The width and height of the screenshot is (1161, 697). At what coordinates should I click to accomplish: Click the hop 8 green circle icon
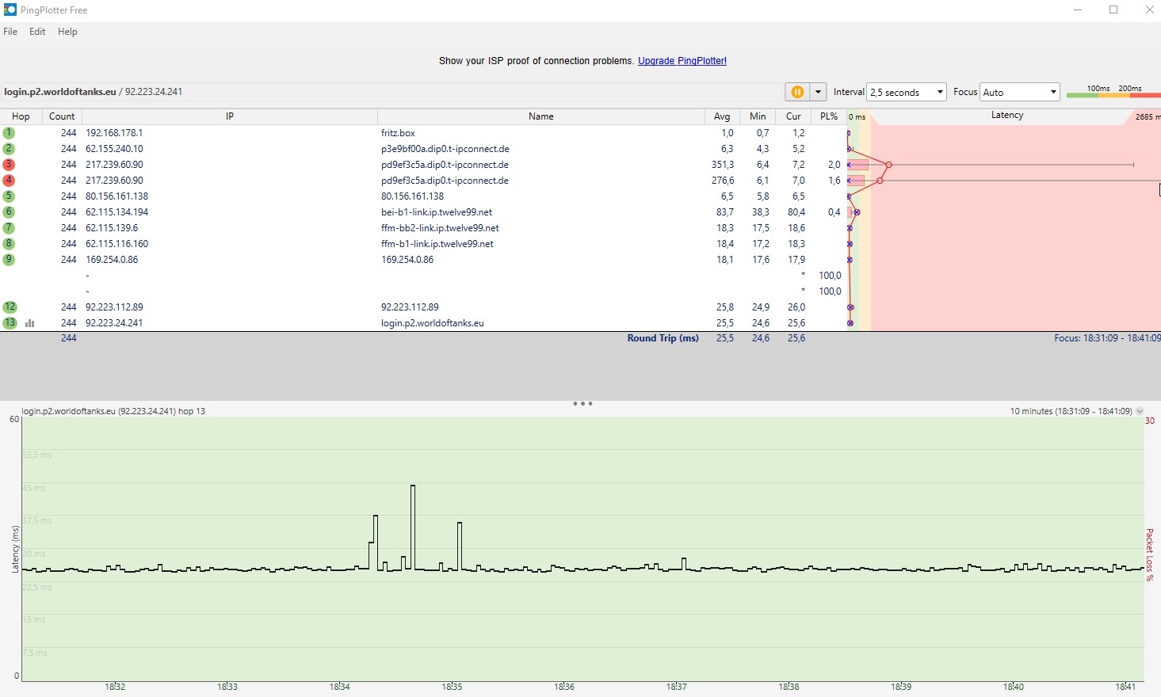(9, 244)
